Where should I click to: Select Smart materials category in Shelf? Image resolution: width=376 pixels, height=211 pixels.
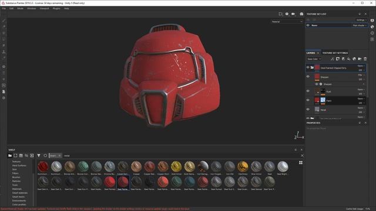pos(20,193)
